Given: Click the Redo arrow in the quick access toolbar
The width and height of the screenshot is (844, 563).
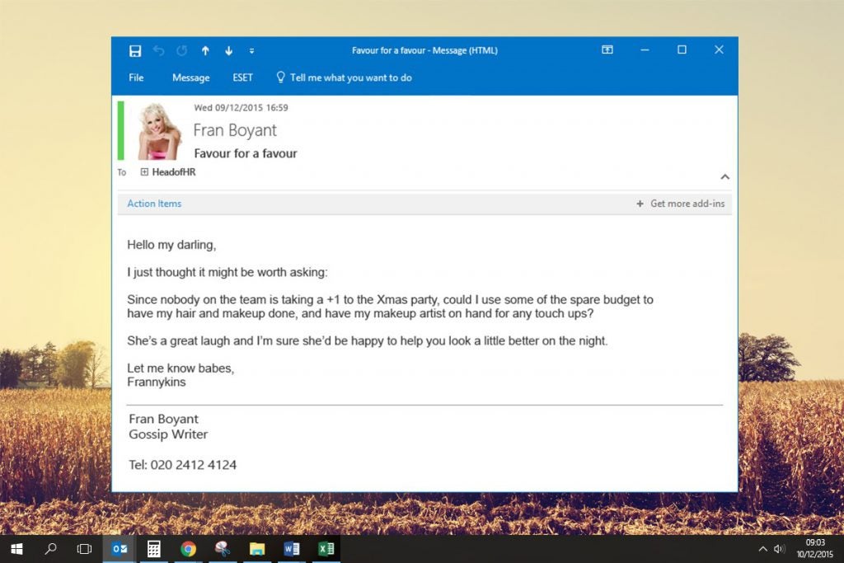Looking at the screenshot, I should click(182, 50).
